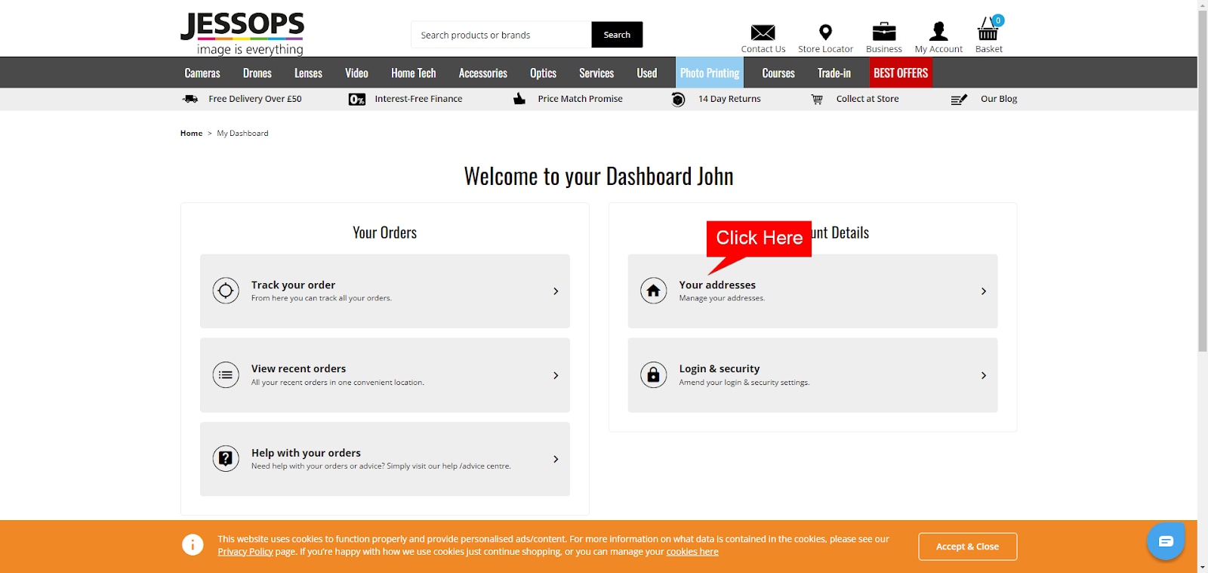
Task: Click Accept & Close cookies button
Action: 967,547
